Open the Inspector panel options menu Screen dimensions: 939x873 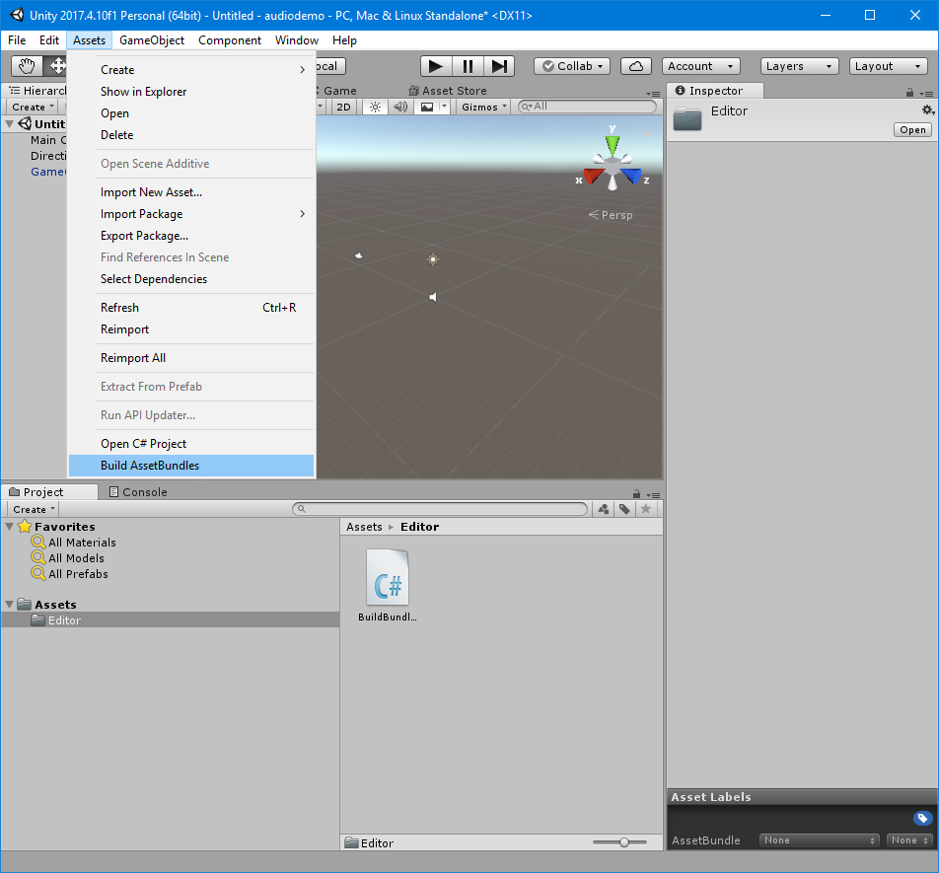(926, 94)
